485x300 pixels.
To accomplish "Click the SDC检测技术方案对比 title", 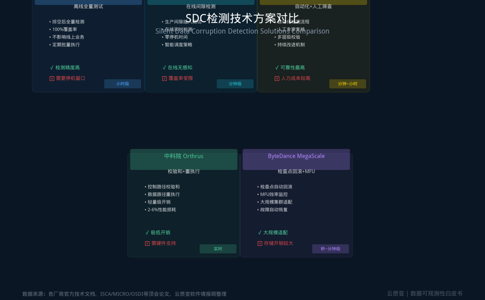I will [x=242, y=19].
